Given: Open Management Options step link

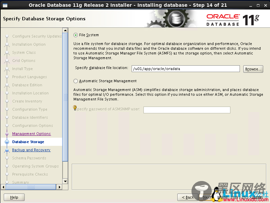Looking at the screenshot, I should pyautogui.click(x=31, y=134).
